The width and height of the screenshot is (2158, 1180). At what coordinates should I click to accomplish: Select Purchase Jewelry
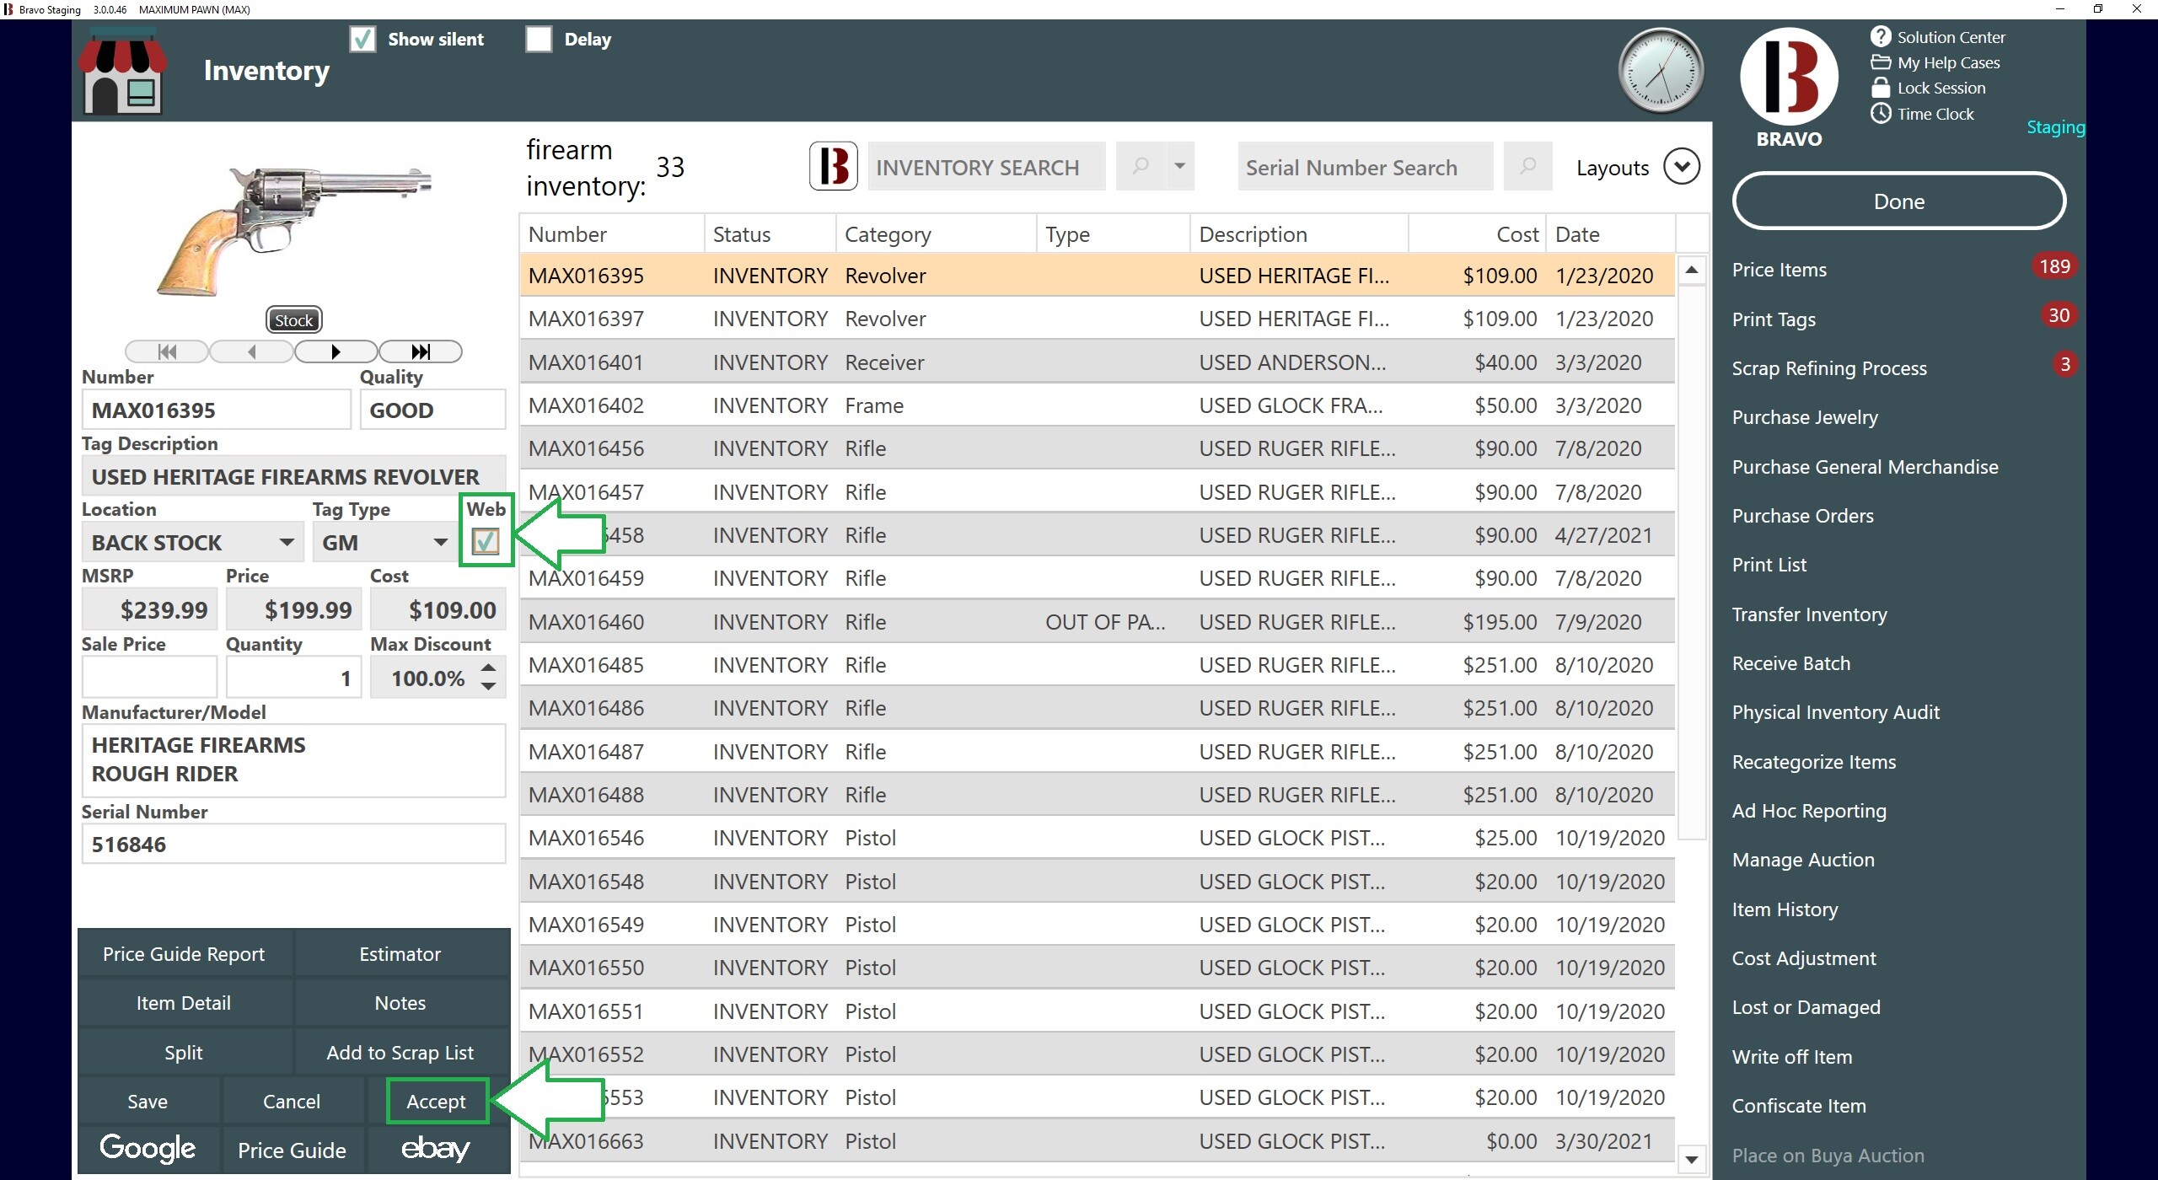(1805, 417)
